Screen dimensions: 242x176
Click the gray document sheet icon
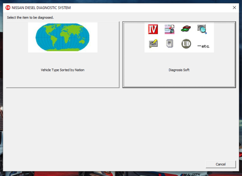170,43
